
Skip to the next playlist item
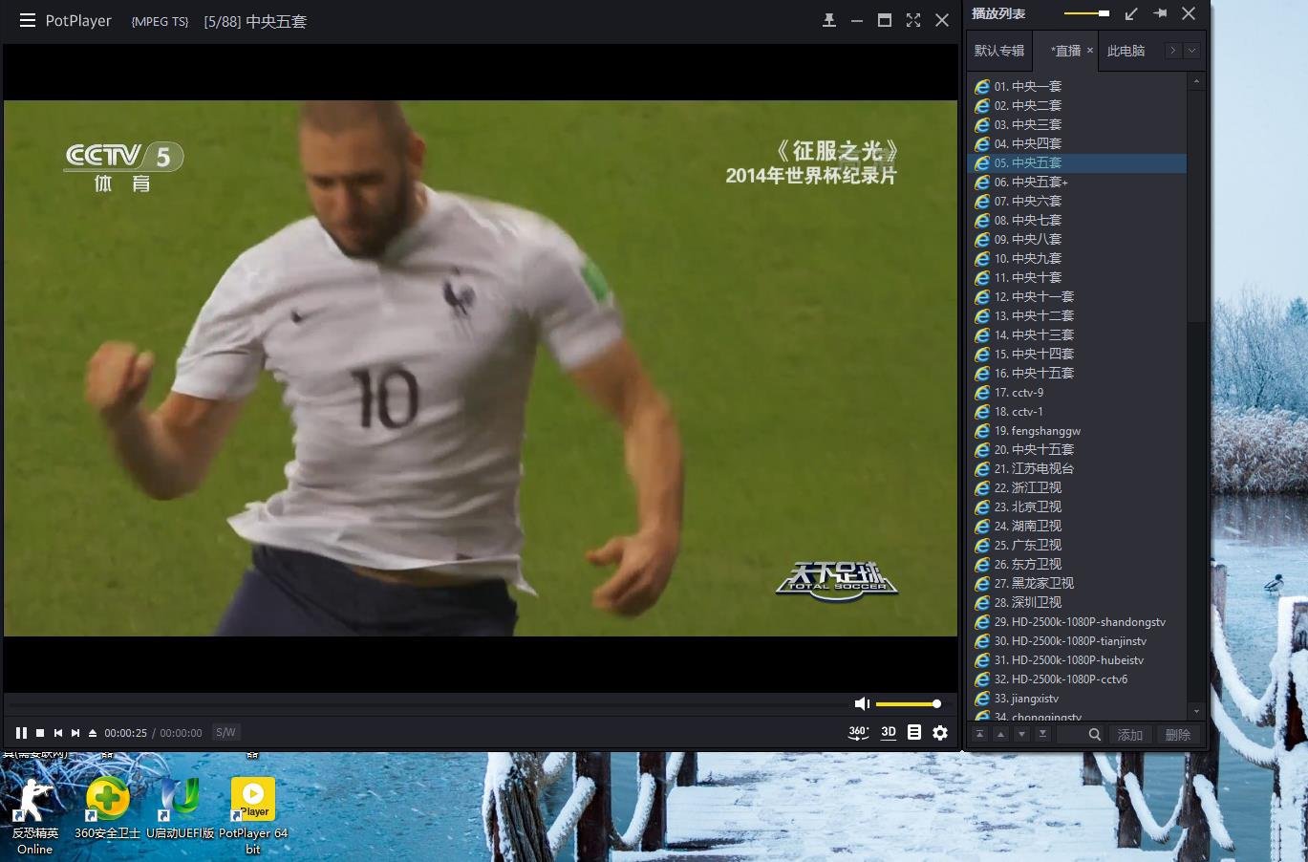click(x=75, y=733)
